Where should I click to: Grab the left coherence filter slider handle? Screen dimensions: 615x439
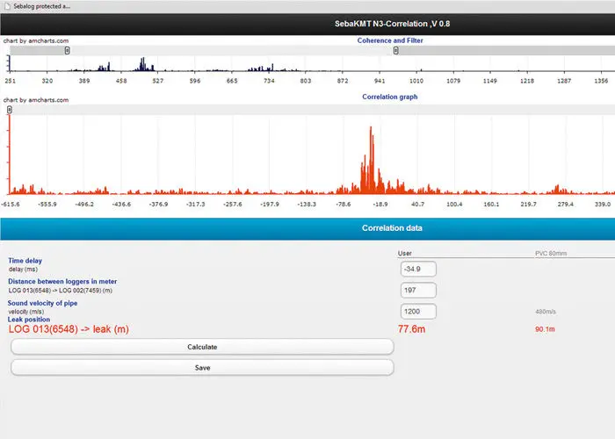click(68, 51)
